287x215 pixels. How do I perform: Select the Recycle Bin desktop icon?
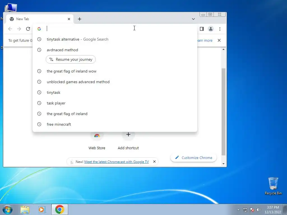273,186
